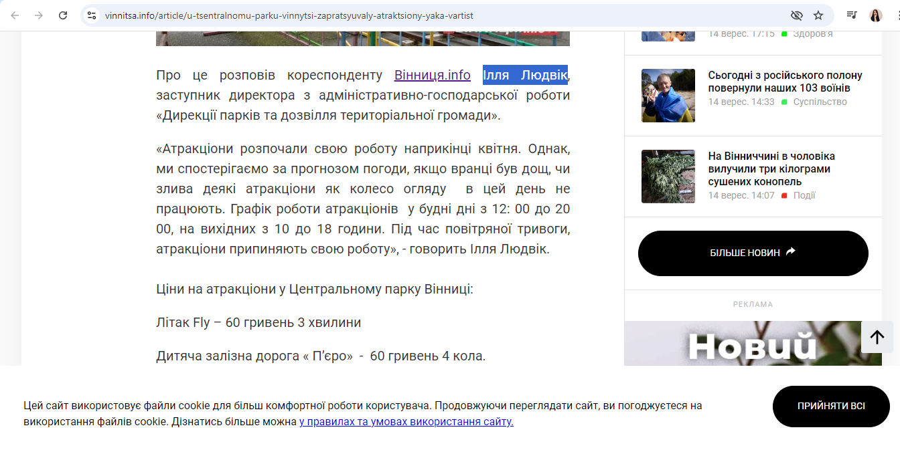Open headline about 103 soldiers returned from captivity
Viewport: 900px width, 460px height.
tap(785, 82)
